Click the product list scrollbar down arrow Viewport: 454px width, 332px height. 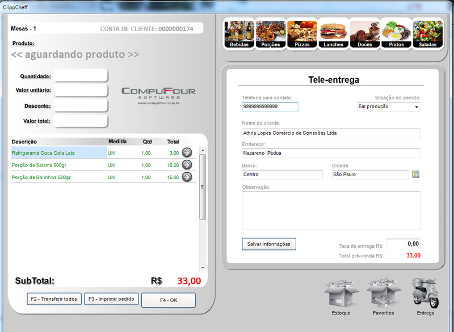click(x=203, y=267)
